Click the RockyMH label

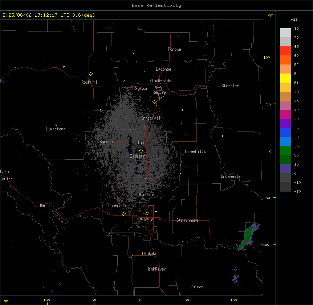(x=89, y=82)
